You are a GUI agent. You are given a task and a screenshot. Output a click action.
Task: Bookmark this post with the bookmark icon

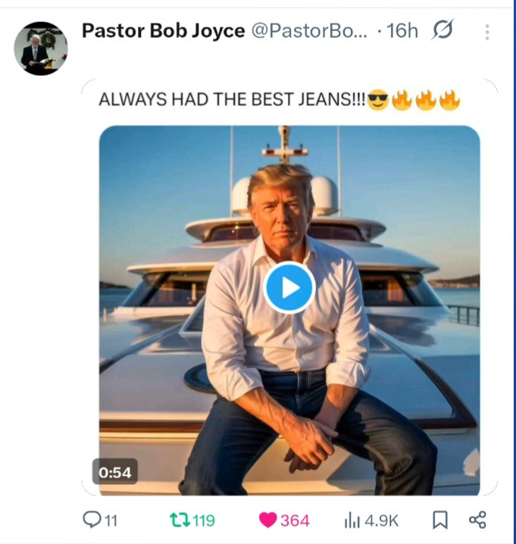439,520
